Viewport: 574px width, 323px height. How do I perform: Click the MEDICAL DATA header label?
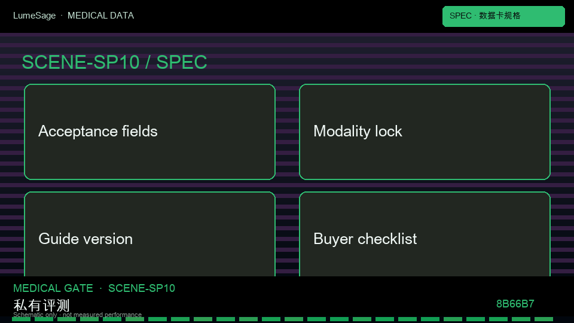click(x=100, y=16)
